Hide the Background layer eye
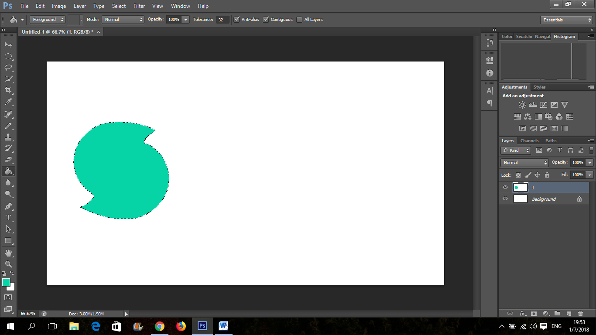596x335 pixels. [x=505, y=198]
